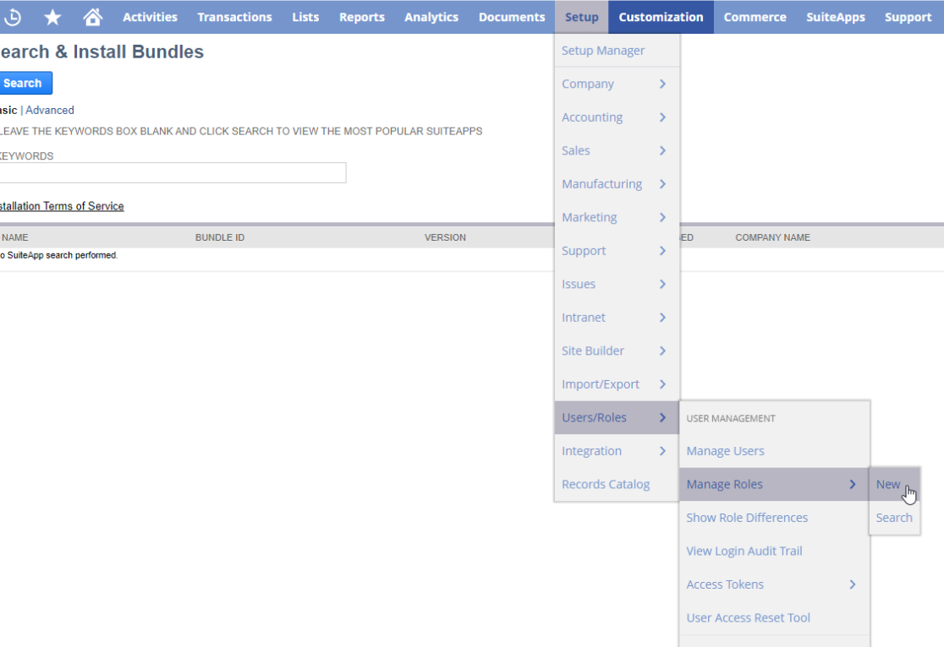
Task: Open the Support menu in top bar
Action: click(908, 17)
